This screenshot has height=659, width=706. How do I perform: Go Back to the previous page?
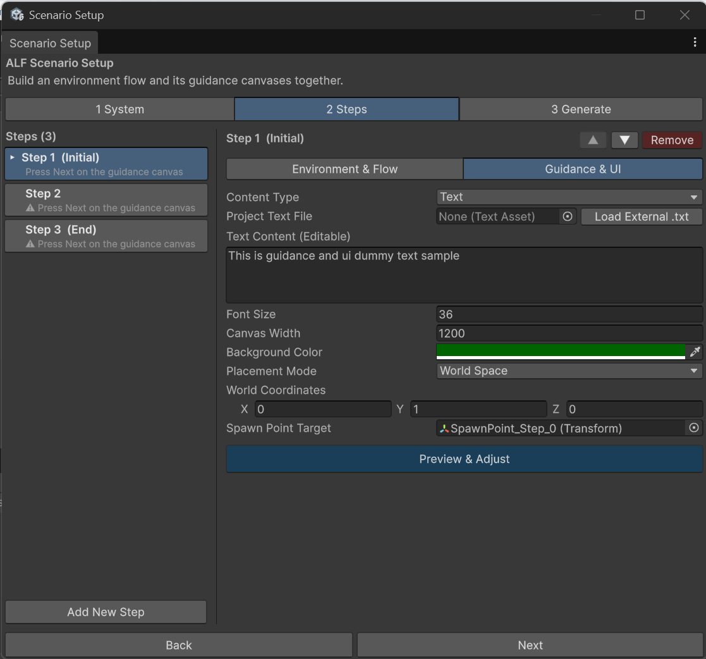pyautogui.click(x=179, y=645)
